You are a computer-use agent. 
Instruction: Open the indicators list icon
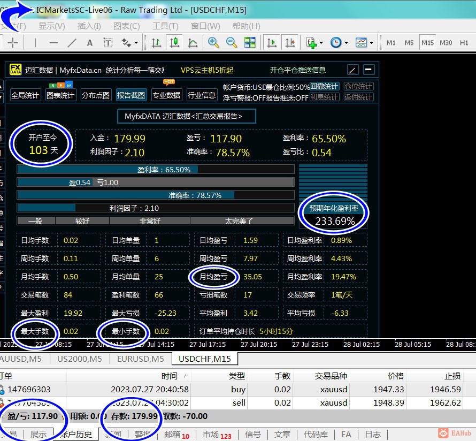click(311, 43)
